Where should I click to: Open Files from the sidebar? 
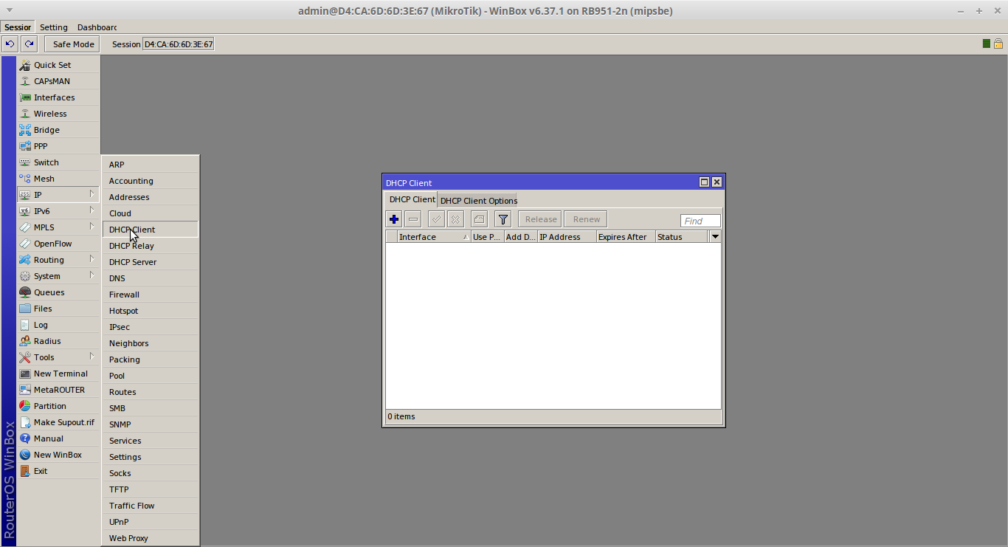[58, 309]
